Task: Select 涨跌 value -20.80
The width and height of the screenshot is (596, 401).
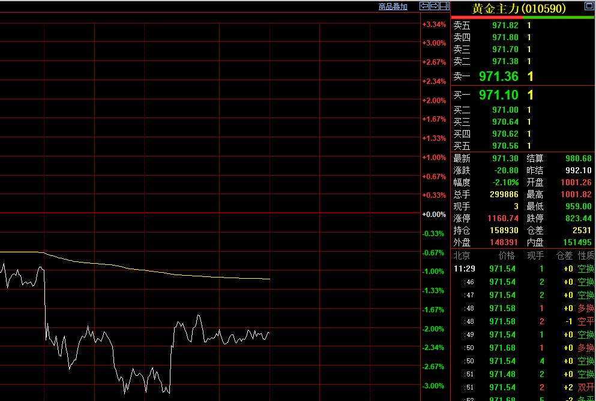Action: [x=507, y=170]
